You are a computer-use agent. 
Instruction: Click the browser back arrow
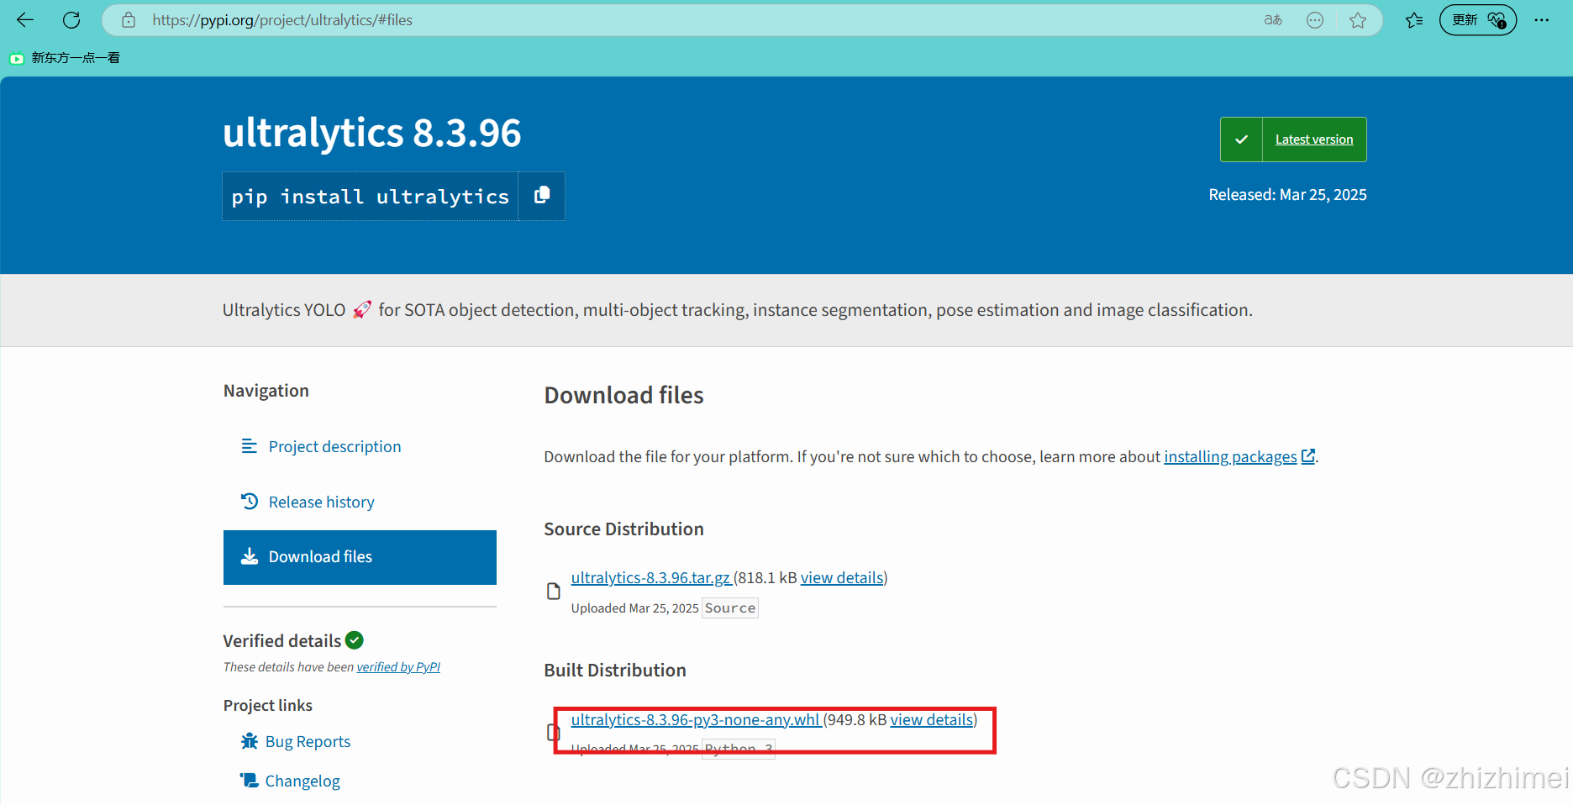pyautogui.click(x=25, y=19)
